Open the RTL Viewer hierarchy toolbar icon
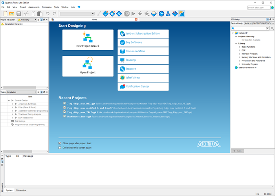The width and height of the screenshot is (275, 196). [x=168, y=13]
